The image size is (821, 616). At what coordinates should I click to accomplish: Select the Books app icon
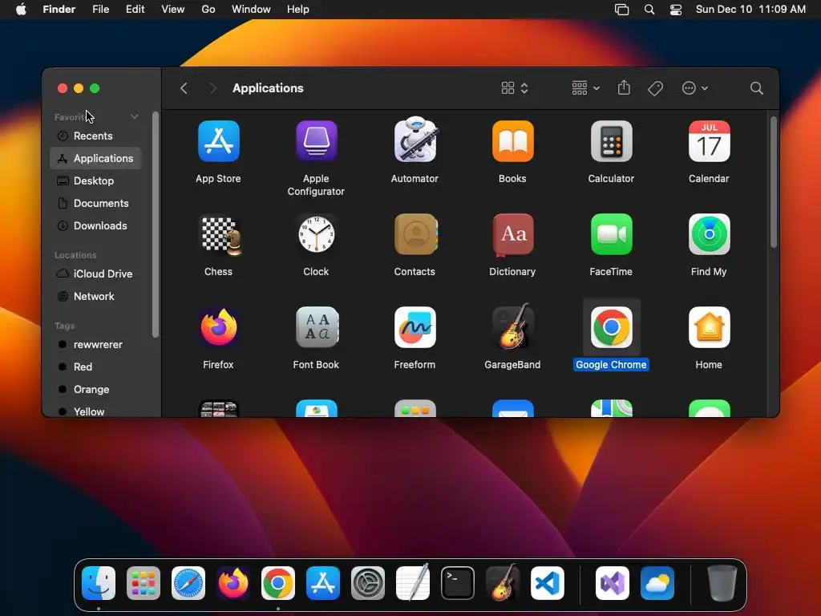click(512, 141)
